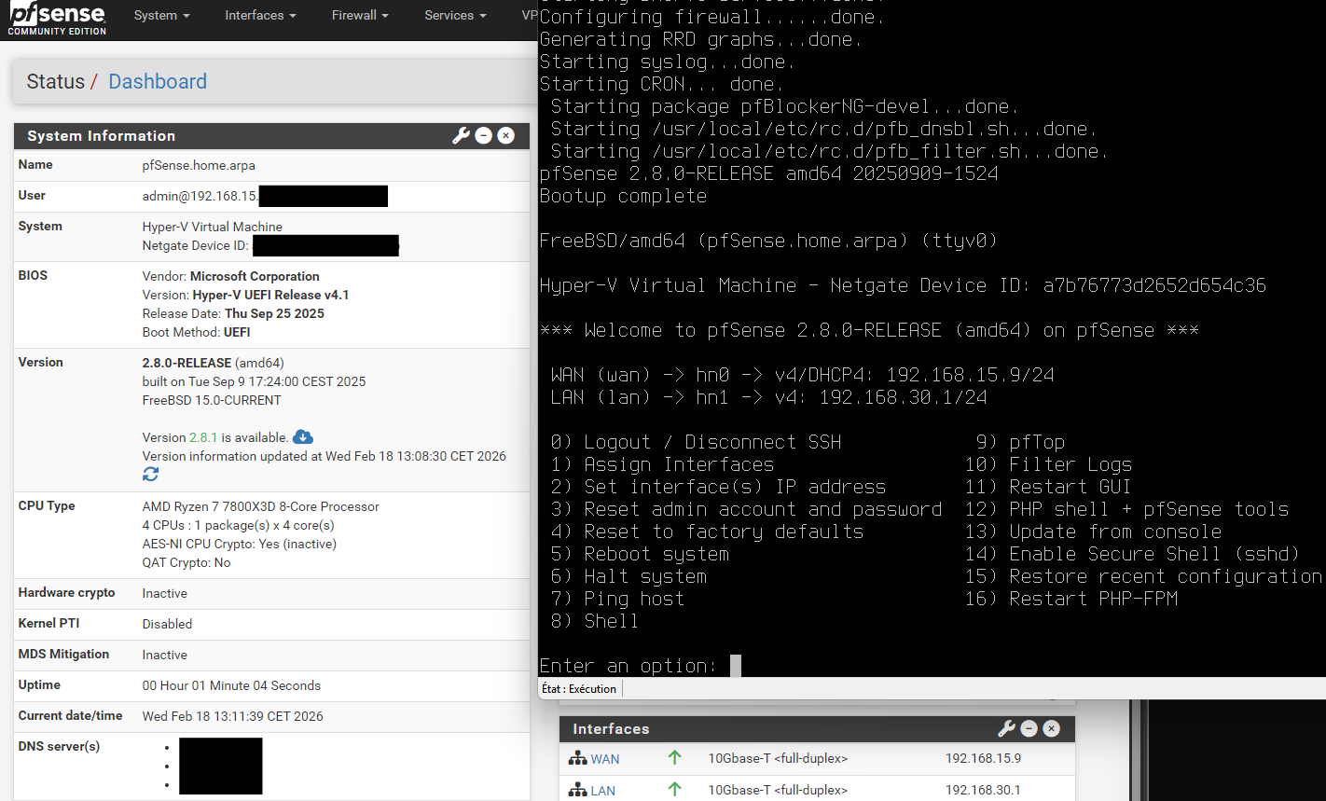Click the green up arrow for WAN

pos(674,758)
